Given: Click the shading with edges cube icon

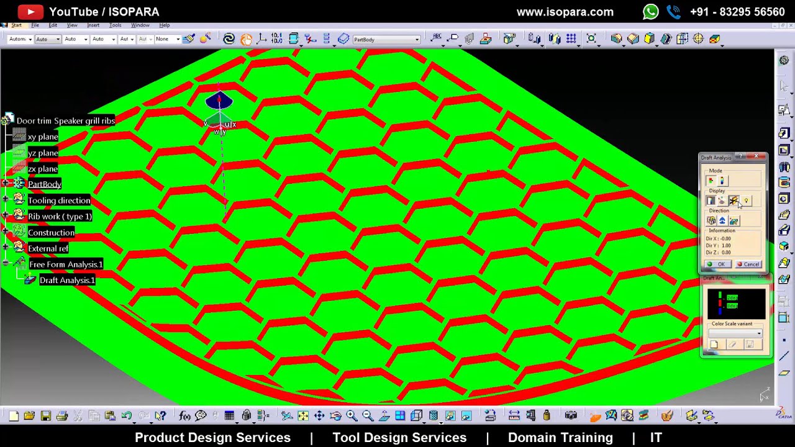Looking at the screenshot, I should [x=616, y=39].
